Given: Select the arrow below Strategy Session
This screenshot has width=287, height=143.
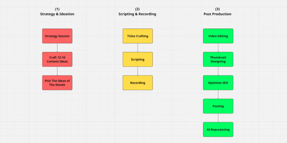Looking at the screenshot, I should [57, 48].
